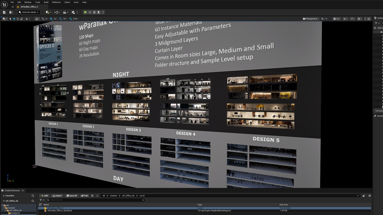Activate the Scale gizmo tool

click(x=21, y=19)
